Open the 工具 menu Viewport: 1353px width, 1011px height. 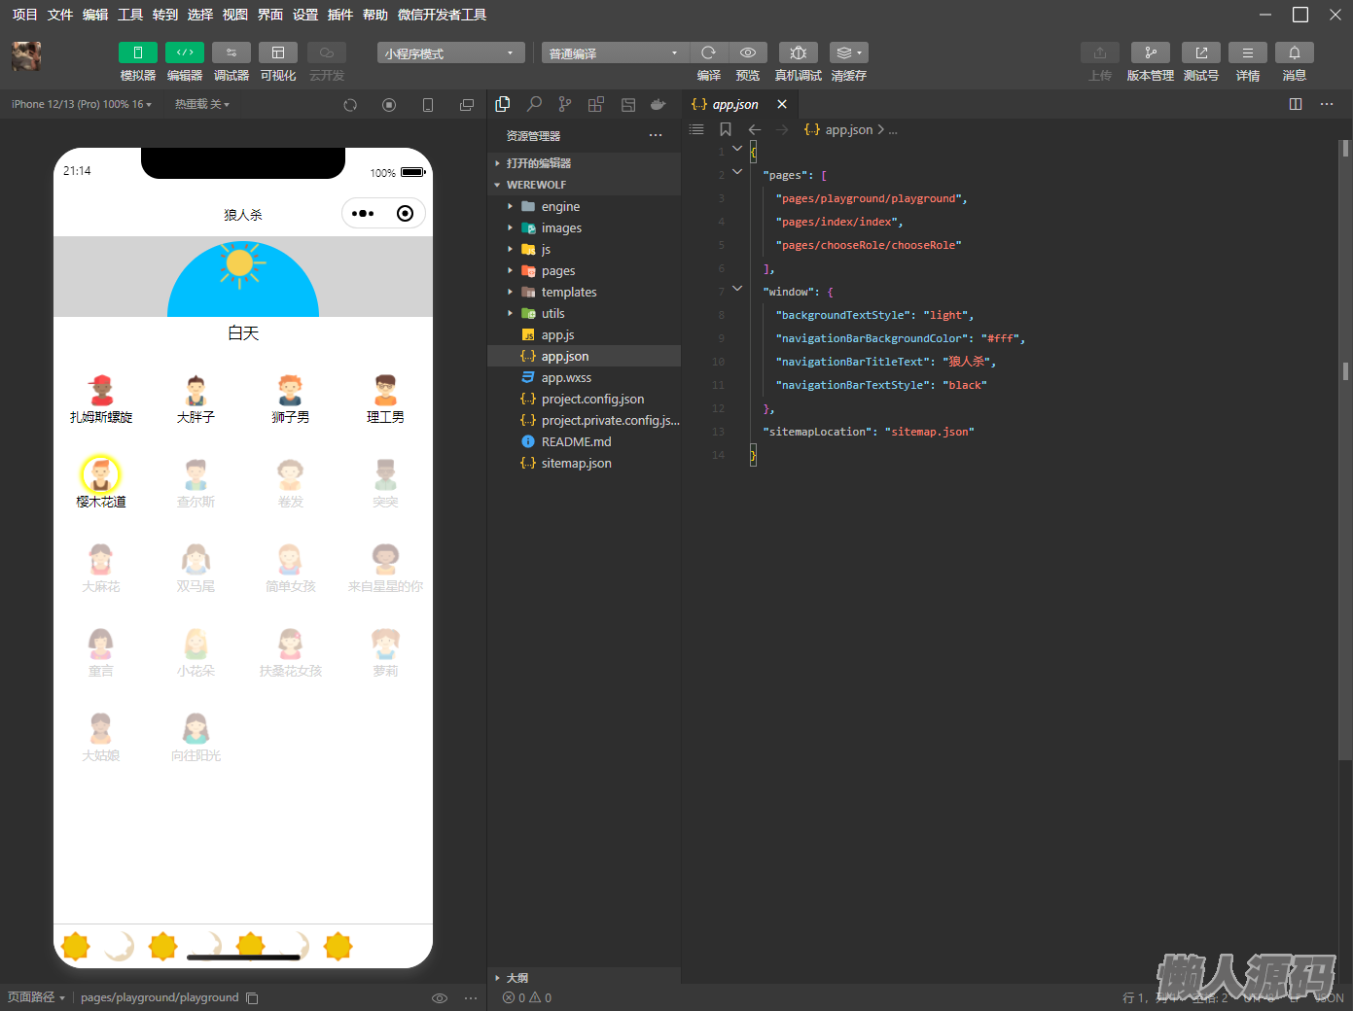click(130, 15)
